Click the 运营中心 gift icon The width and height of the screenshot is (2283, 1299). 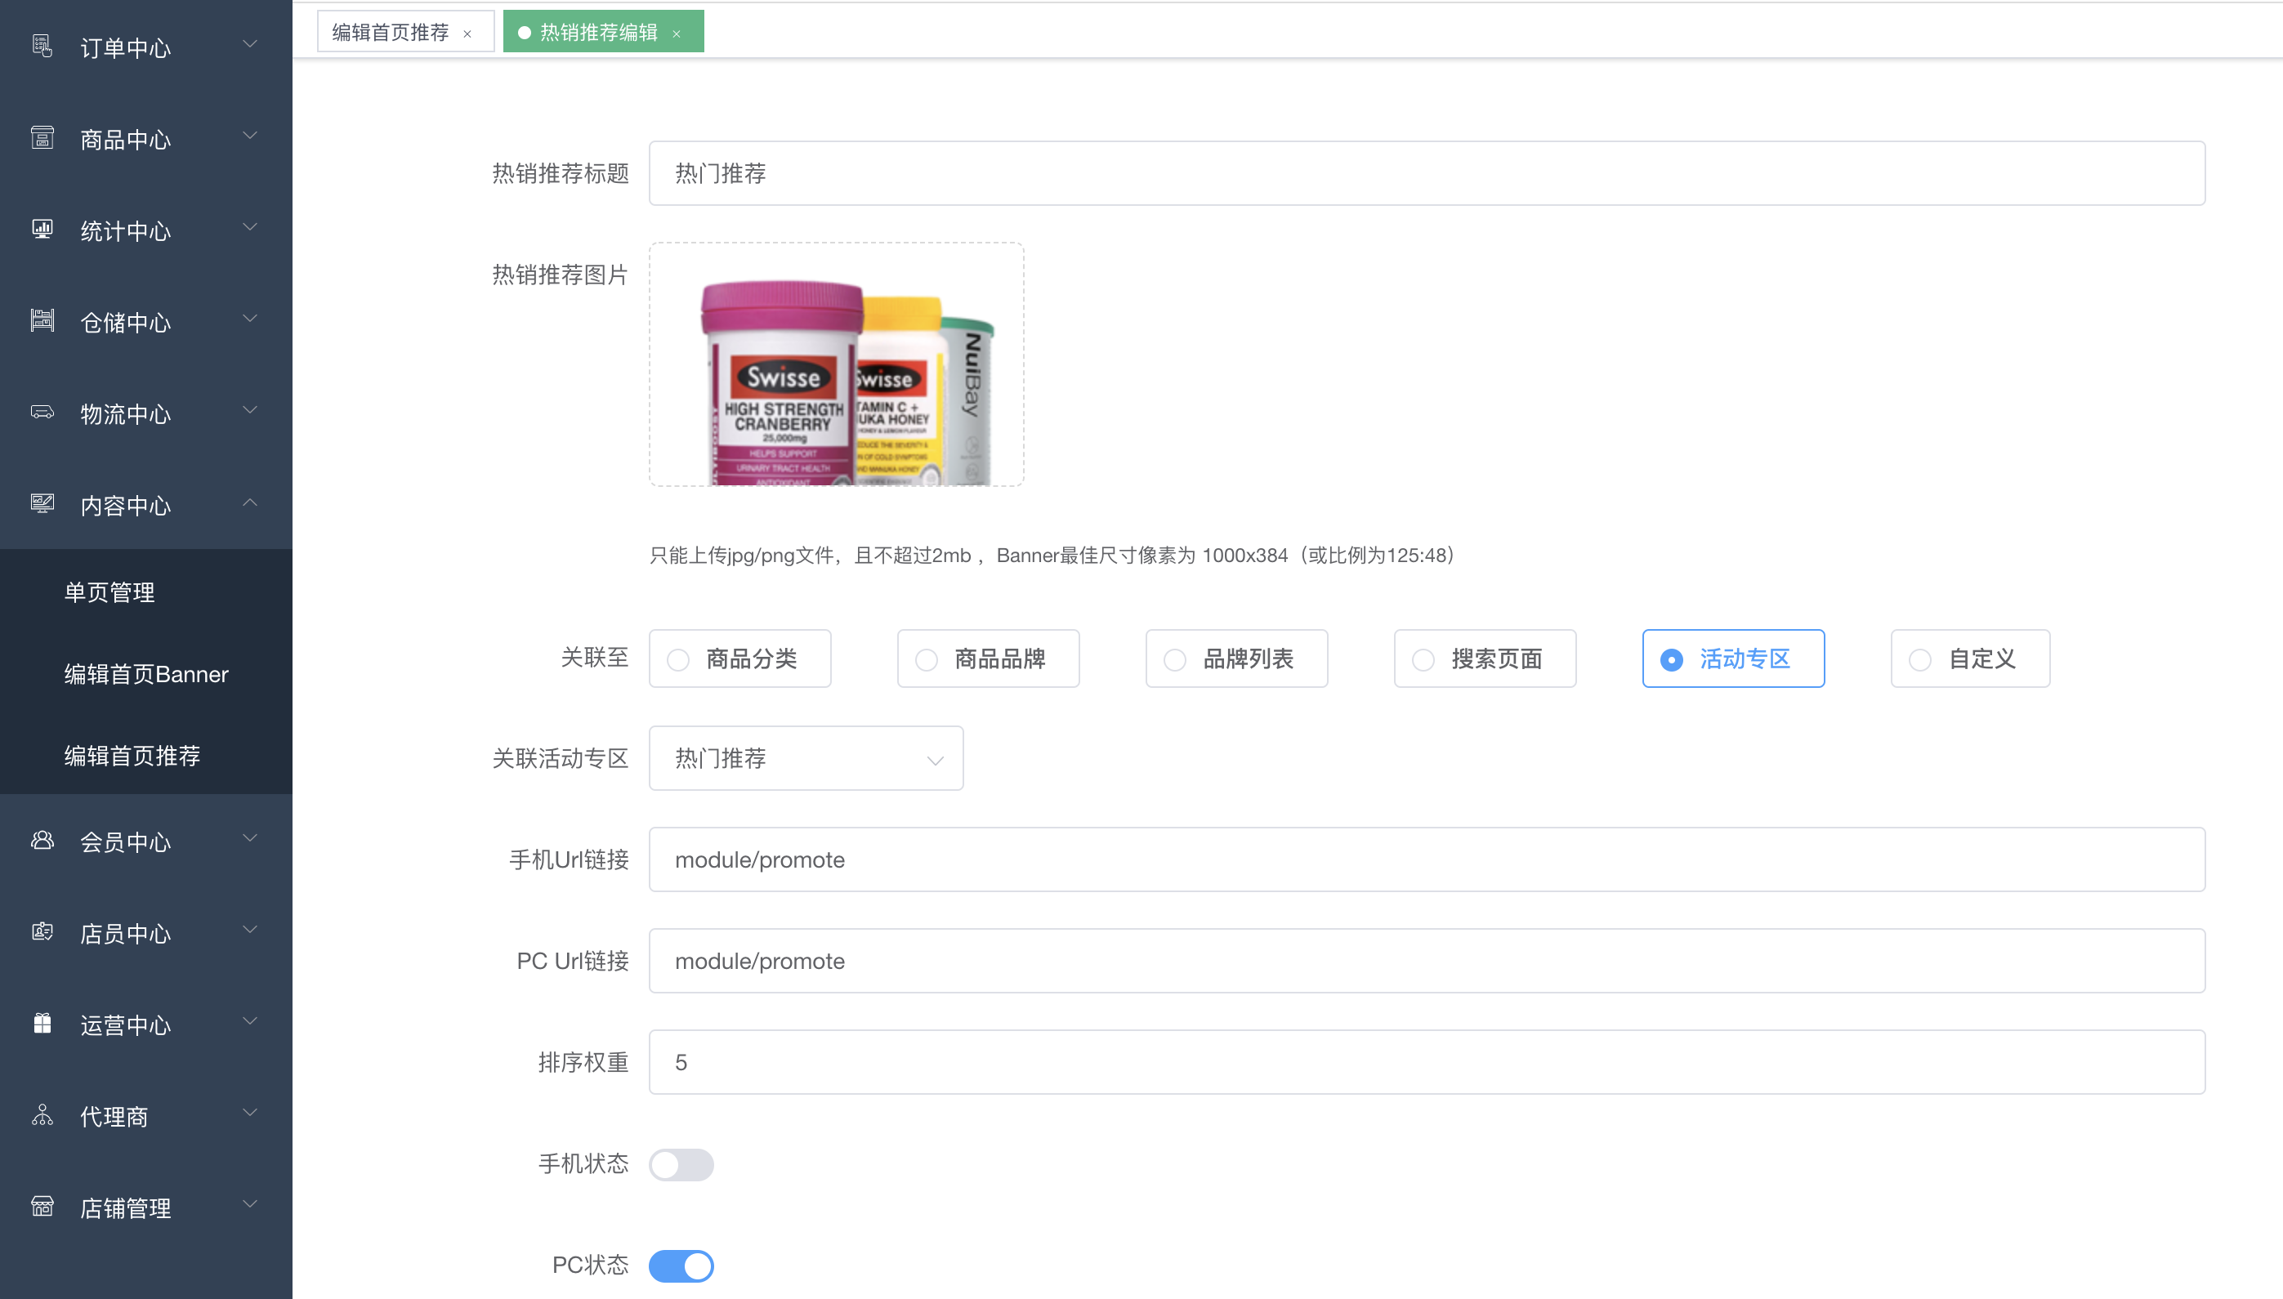click(x=42, y=1024)
